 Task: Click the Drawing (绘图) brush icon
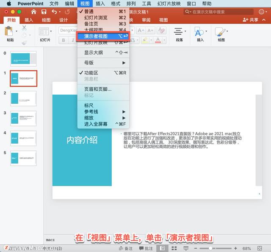[x=220, y=32]
